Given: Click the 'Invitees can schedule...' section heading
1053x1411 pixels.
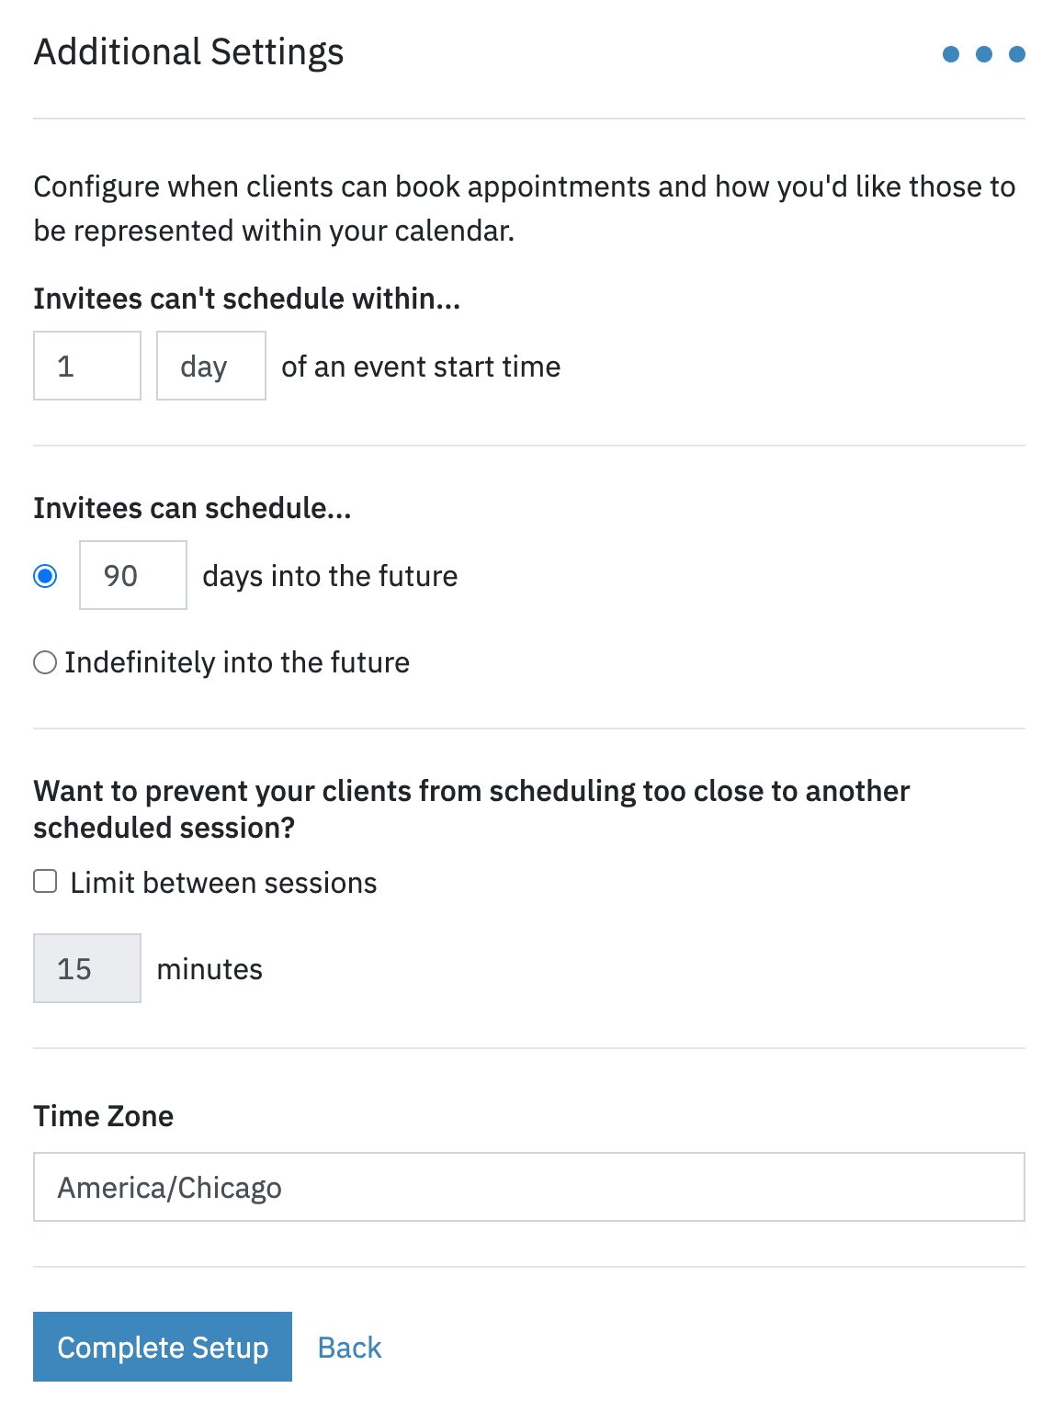Looking at the screenshot, I should point(192,507).
